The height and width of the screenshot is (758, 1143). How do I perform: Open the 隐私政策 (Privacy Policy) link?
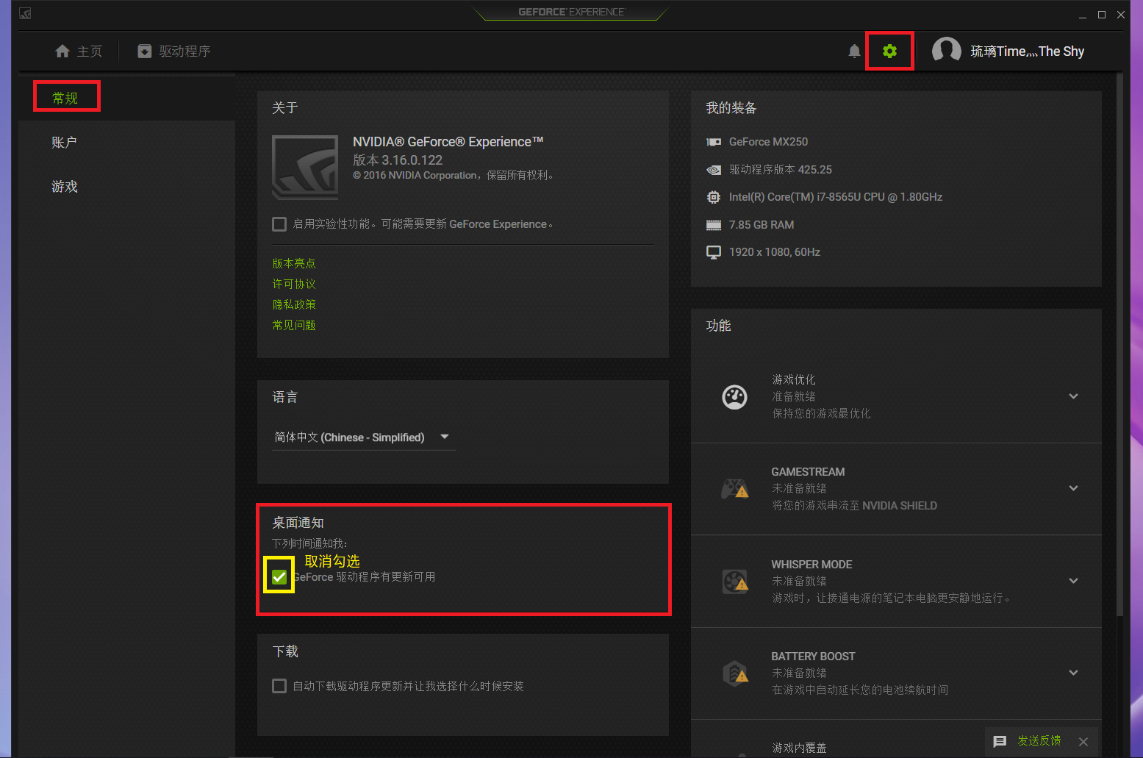[294, 304]
